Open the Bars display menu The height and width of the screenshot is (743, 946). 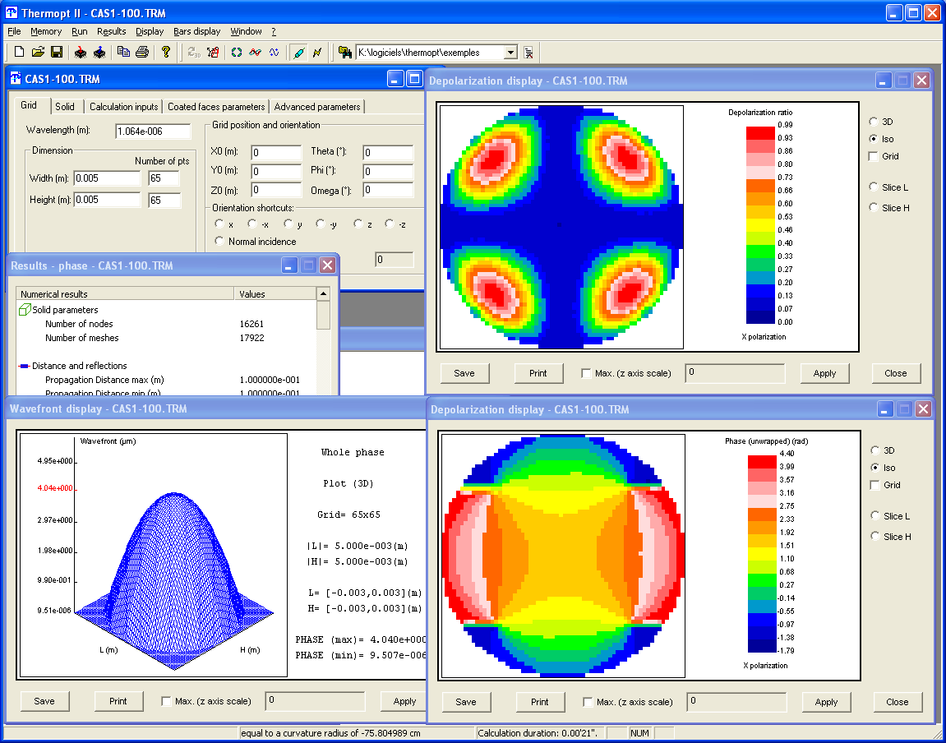coord(196,31)
